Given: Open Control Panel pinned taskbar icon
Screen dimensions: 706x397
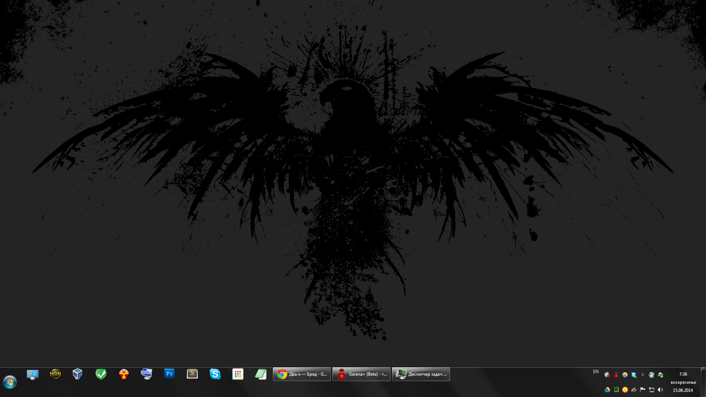Looking at the screenshot, I should (x=33, y=374).
